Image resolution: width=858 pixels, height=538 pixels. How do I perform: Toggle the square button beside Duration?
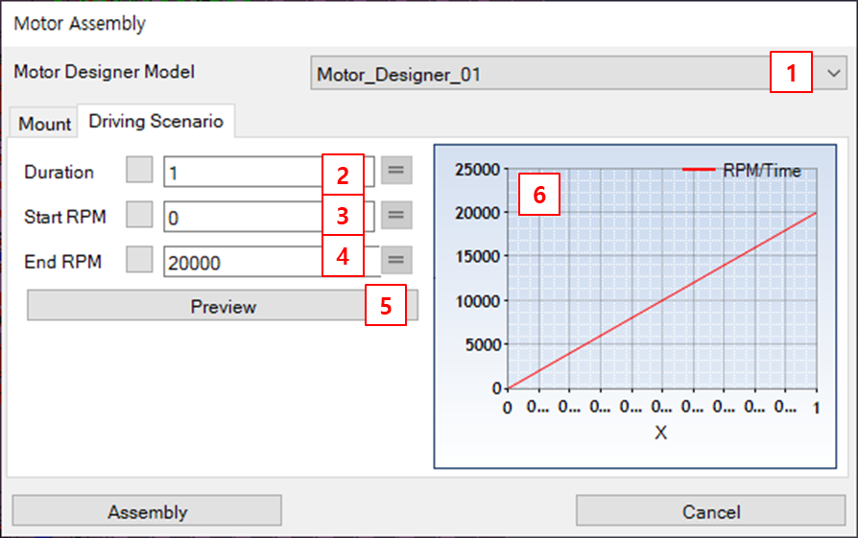[139, 170]
